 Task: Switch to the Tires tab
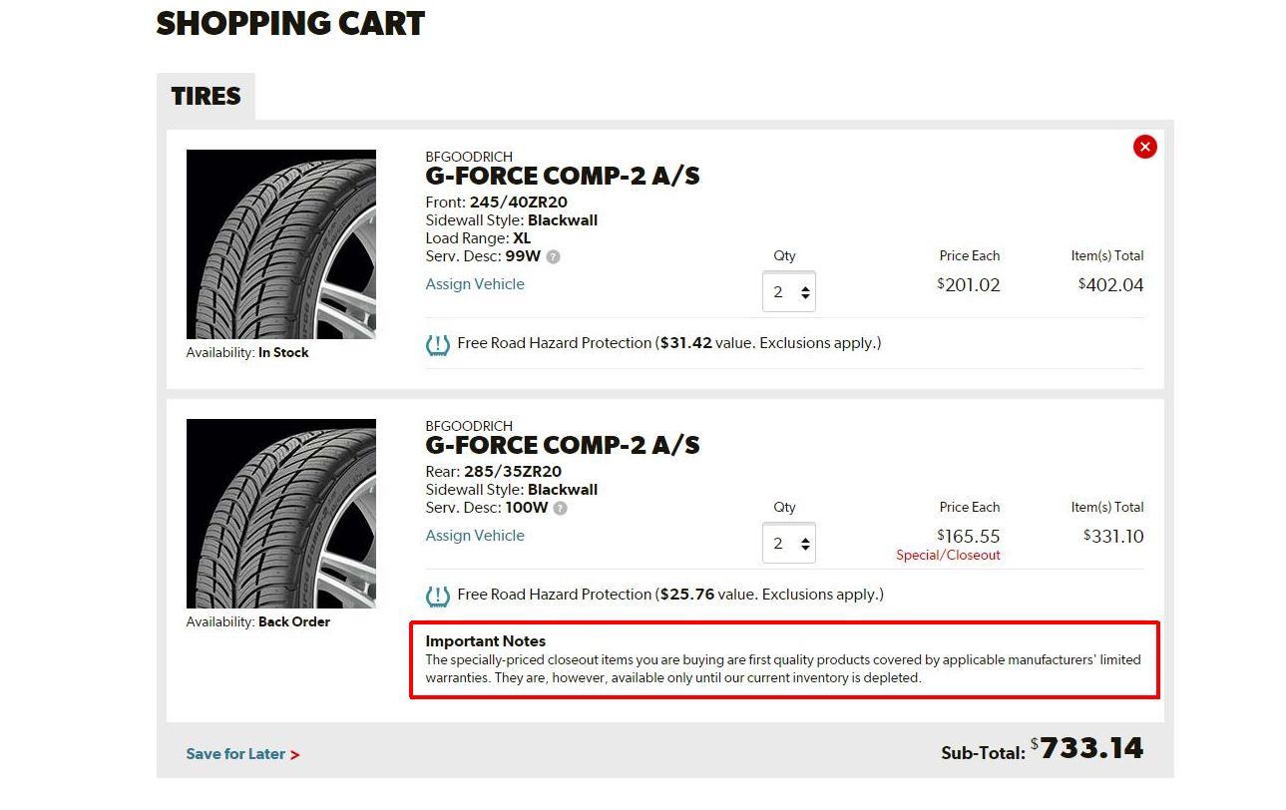pos(206,97)
